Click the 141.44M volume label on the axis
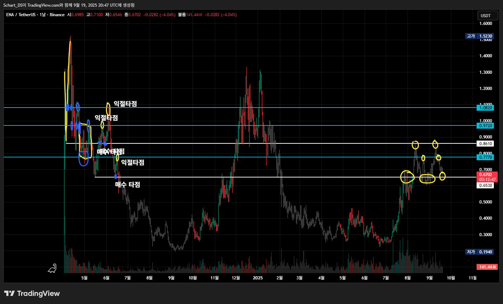The image size is (503, 304). pos(487,267)
